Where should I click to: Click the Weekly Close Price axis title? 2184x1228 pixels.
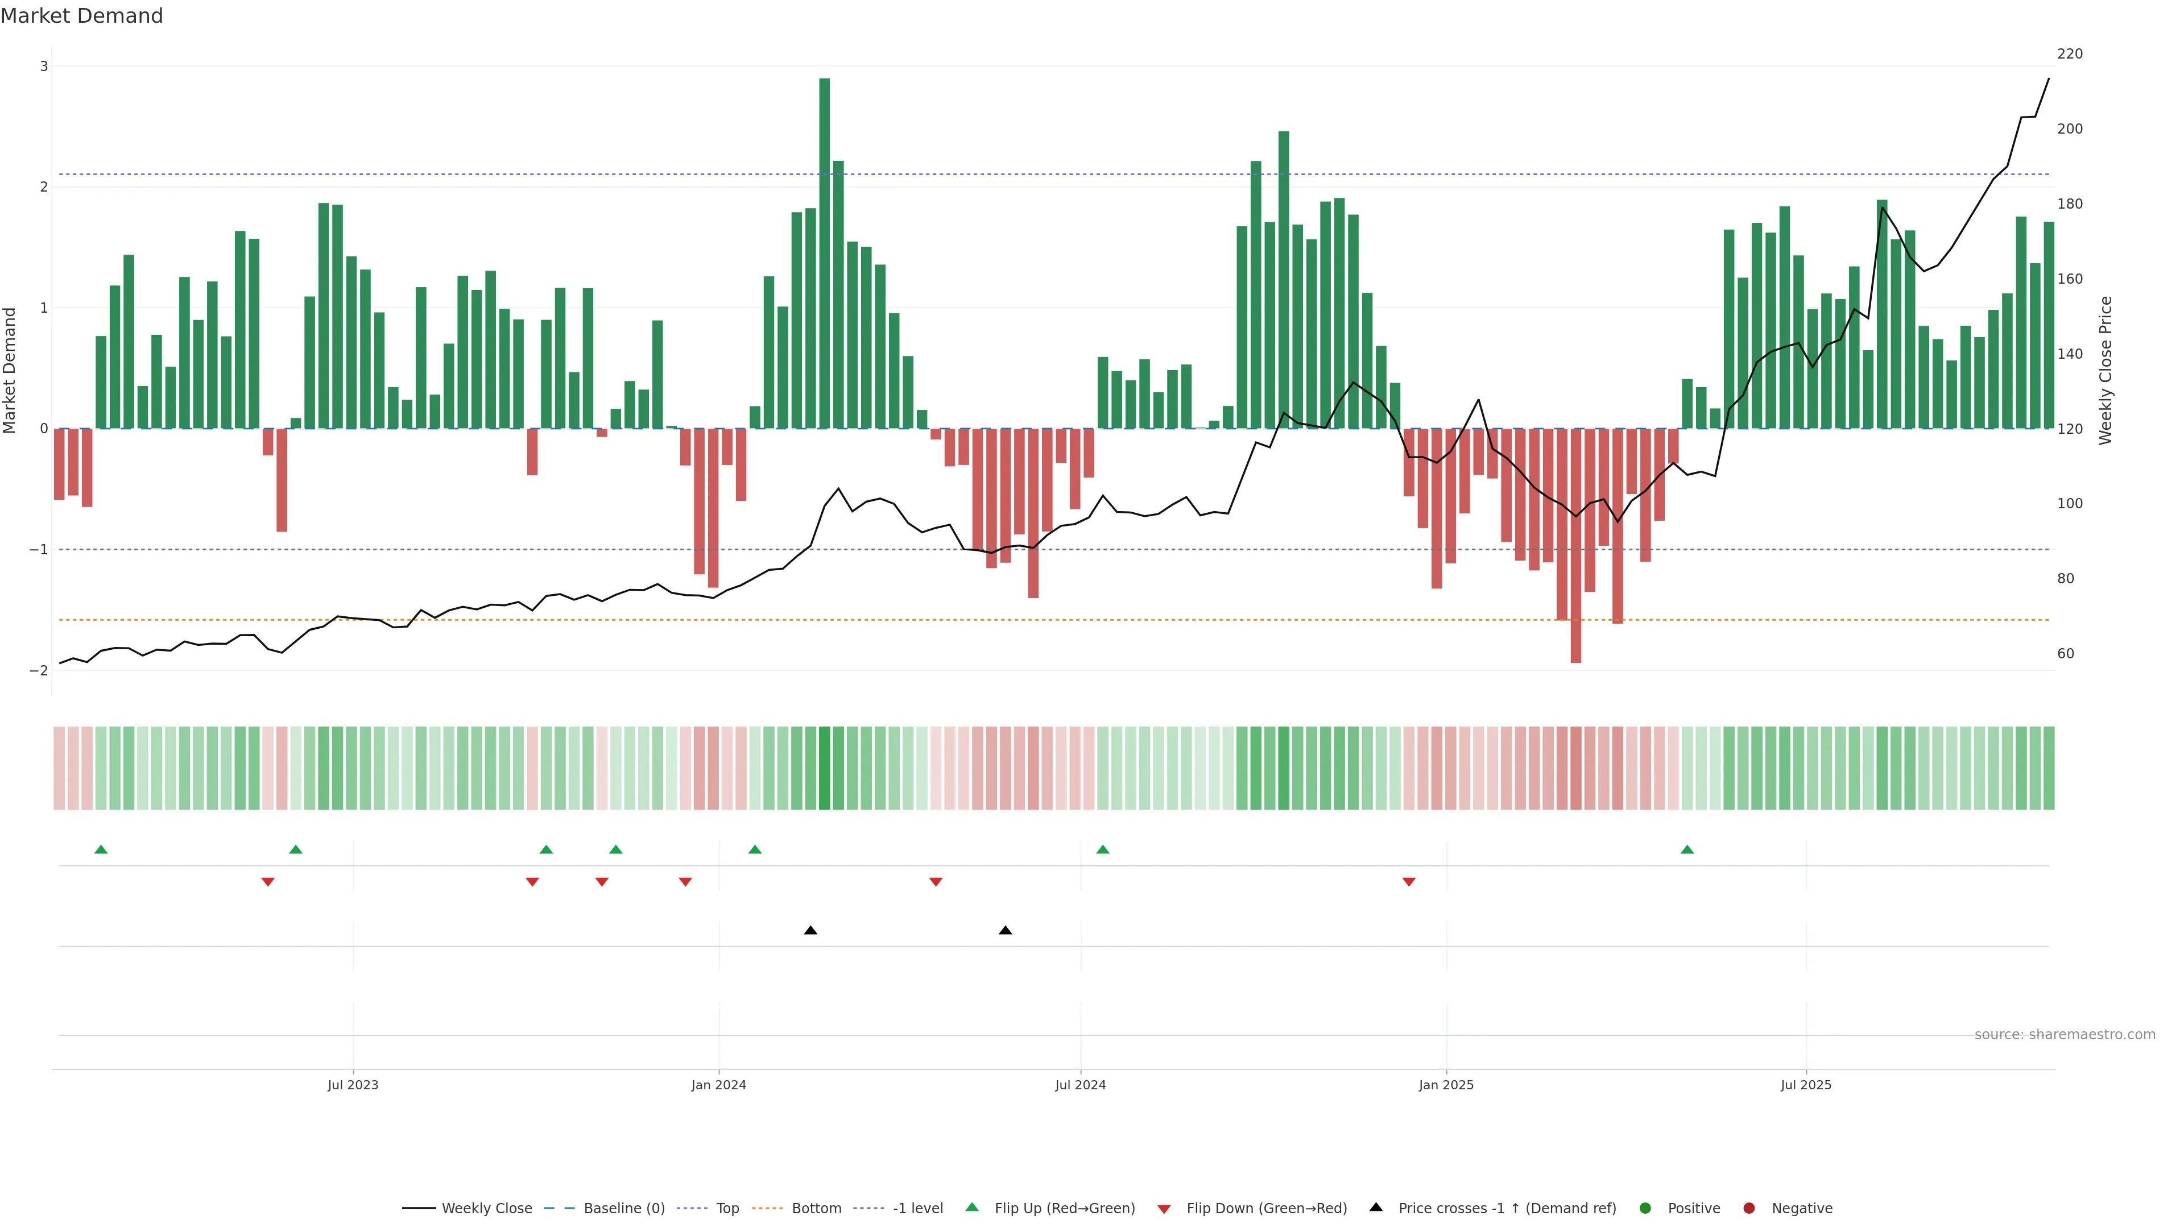(2105, 370)
